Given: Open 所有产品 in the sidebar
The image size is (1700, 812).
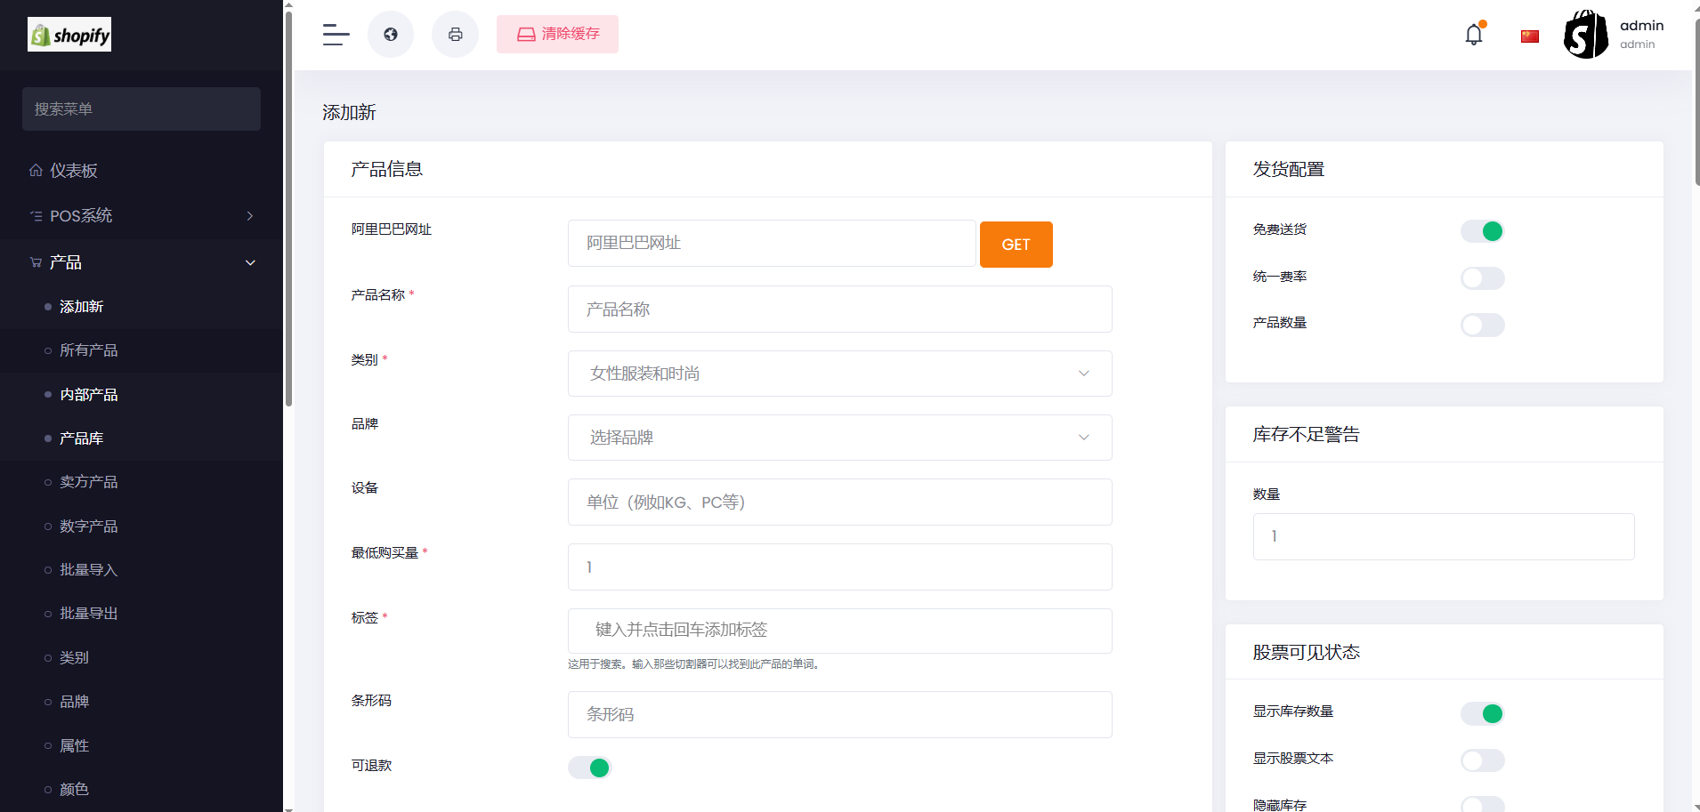Looking at the screenshot, I should (x=88, y=350).
